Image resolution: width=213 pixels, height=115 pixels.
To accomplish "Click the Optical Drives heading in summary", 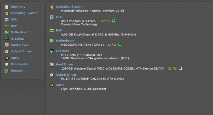I will click(x=66, y=74).
